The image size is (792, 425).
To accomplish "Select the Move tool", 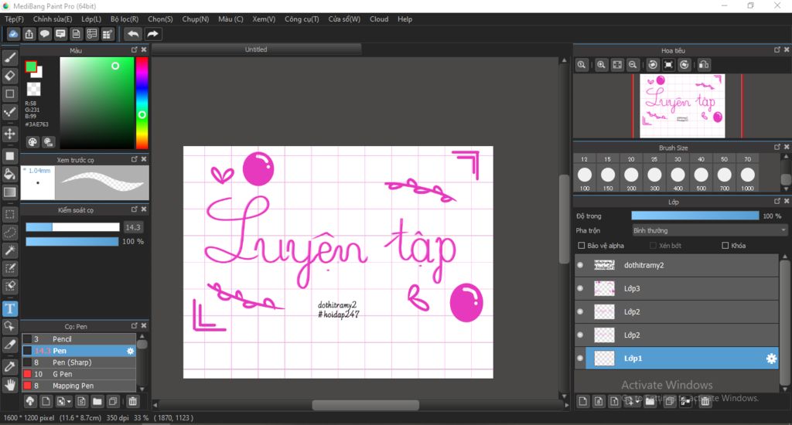I will click(x=9, y=134).
